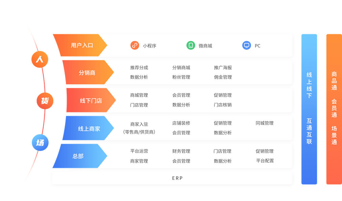Select the red 货 circle icon
Screen dimensions: 342x201
click(x=45, y=100)
